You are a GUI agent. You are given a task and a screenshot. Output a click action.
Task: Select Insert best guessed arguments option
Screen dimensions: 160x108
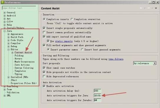[x=82, y=49]
